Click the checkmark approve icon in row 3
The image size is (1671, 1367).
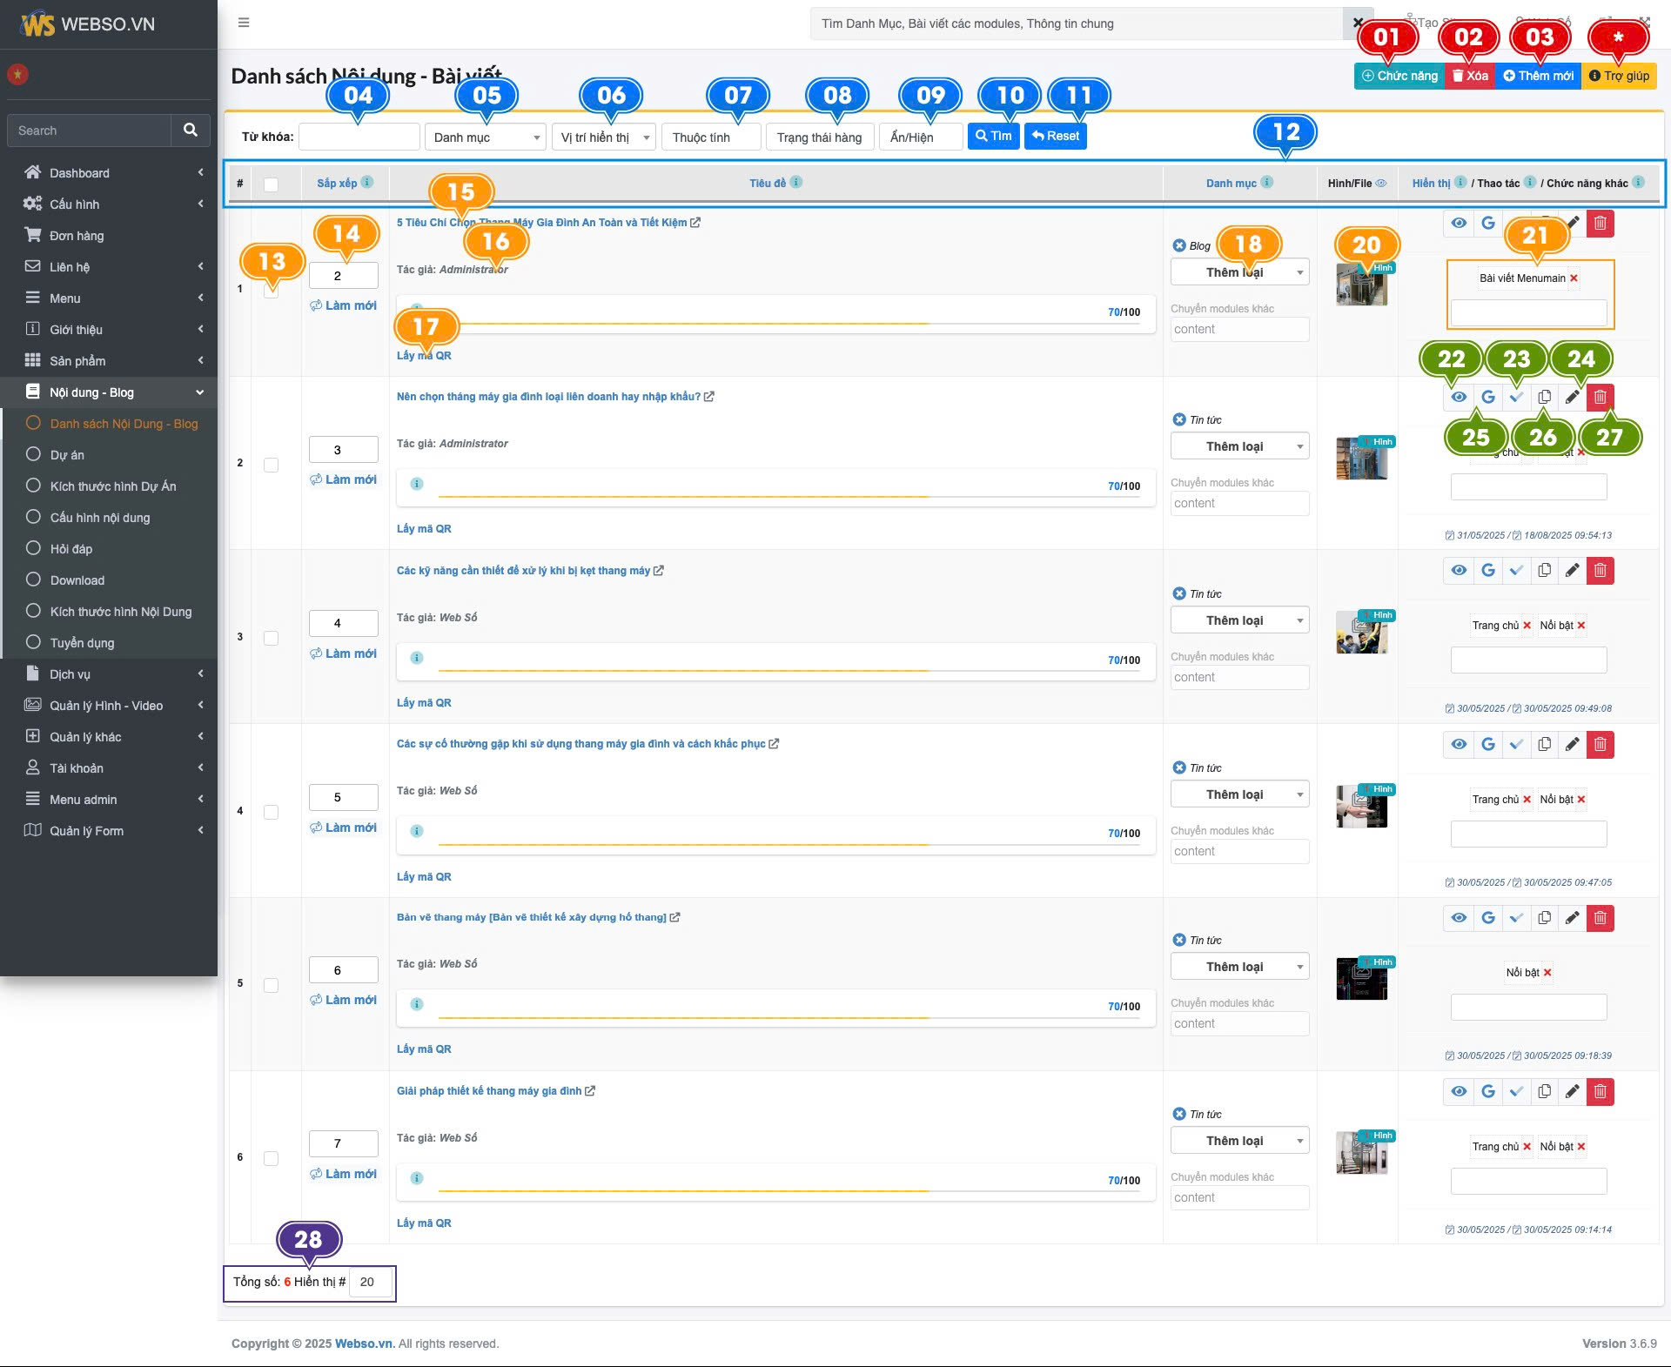(1516, 571)
